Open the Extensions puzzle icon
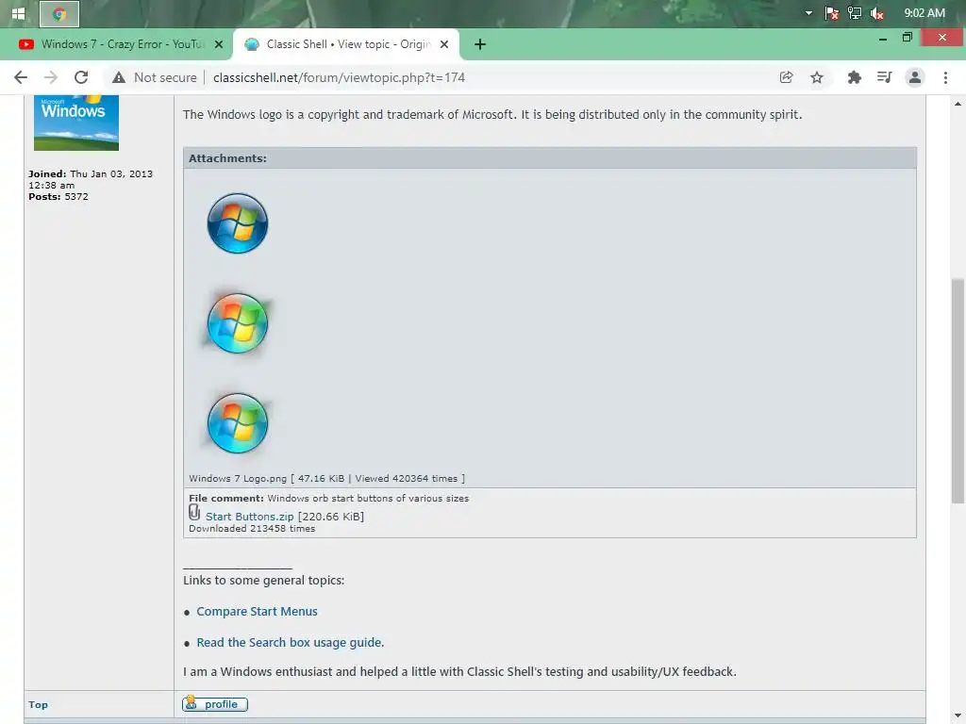Image resolution: width=966 pixels, height=724 pixels. point(854,77)
